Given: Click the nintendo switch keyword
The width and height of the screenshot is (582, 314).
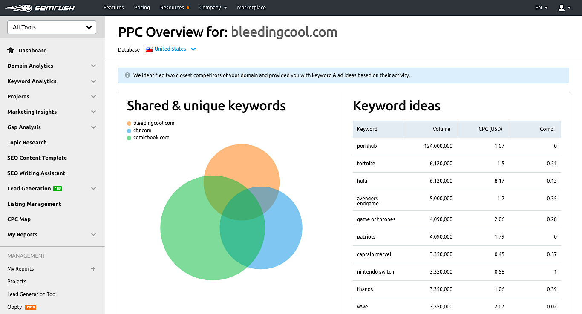Looking at the screenshot, I should pos(375,272).
